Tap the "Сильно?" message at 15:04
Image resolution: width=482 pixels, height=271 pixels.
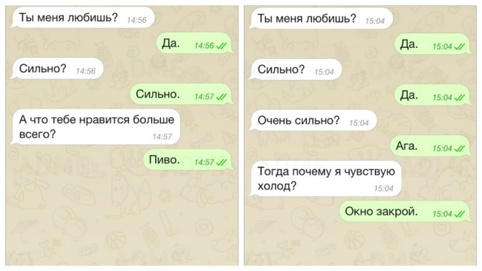[x=295, y=70]
